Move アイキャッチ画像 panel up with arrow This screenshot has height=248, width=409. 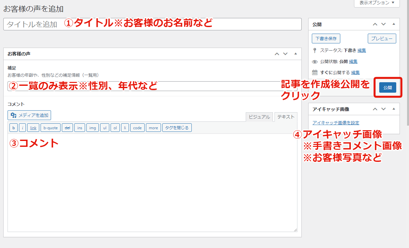[375, 109]
